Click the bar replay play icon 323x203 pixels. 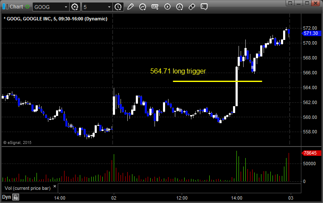point(167,7)
